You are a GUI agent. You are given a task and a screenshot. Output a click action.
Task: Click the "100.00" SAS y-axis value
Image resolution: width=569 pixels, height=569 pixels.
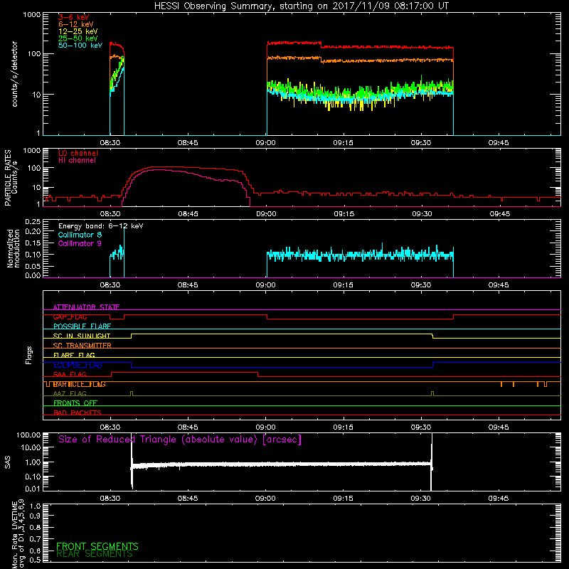28,435
